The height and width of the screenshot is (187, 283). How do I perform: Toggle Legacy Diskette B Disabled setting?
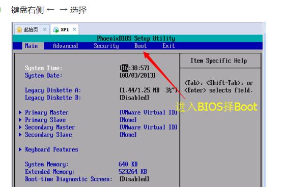[134, 98]
